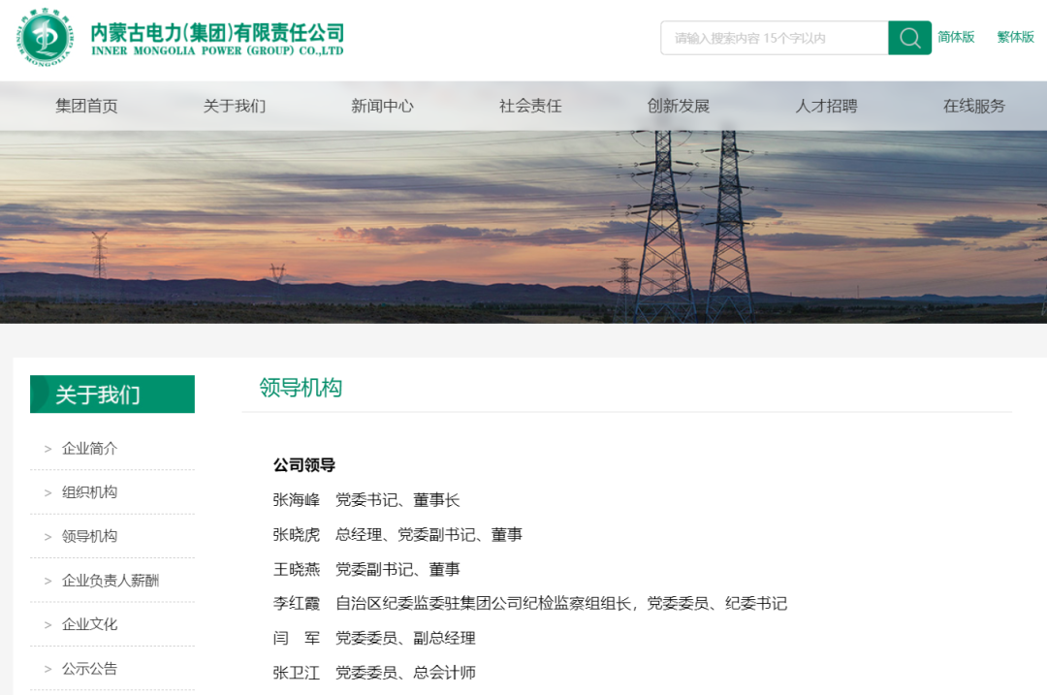The height and width of the screenshot is (695, 1047).
Task: Select 组织机构 in the sidebar
Action: click(89, 492)
